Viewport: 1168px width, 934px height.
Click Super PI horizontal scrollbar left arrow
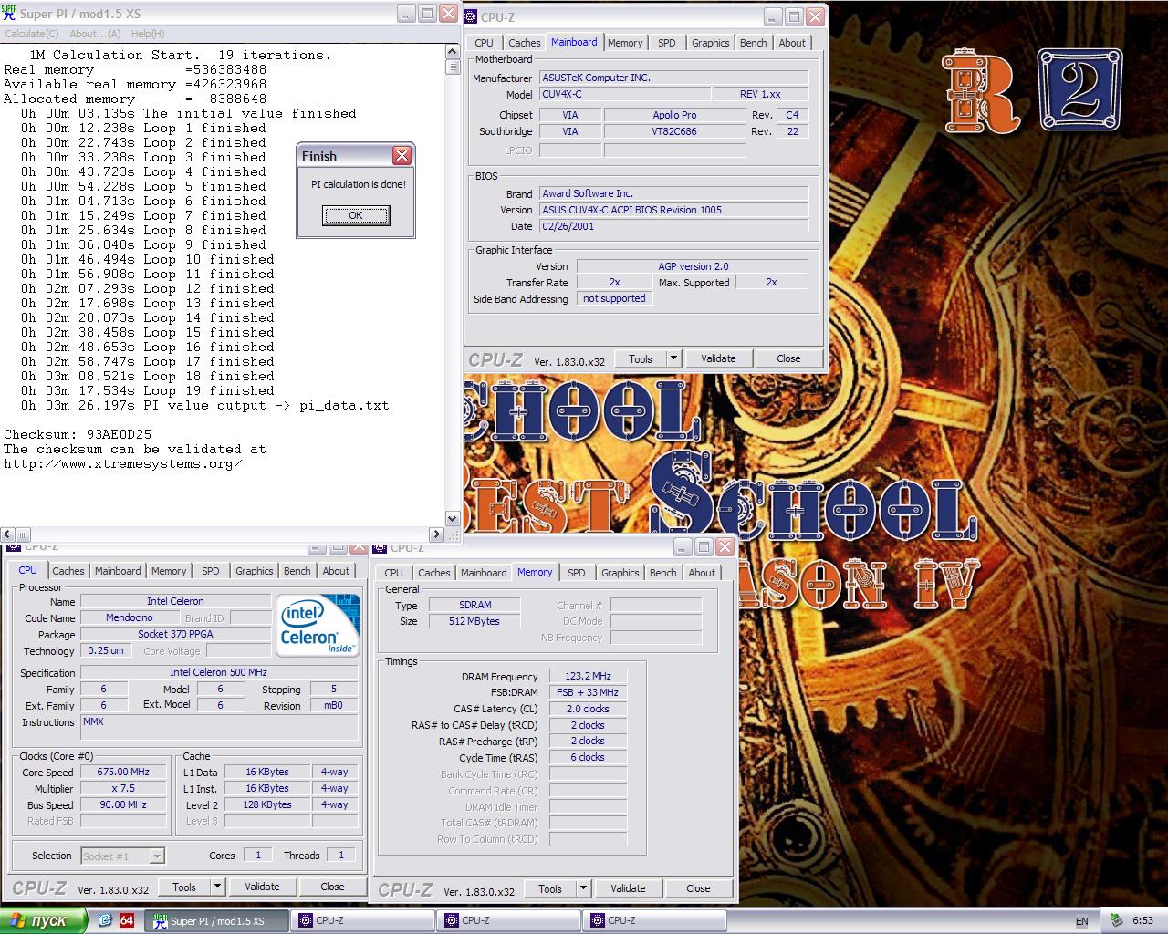pyautogui.click(x=7, y=534)
